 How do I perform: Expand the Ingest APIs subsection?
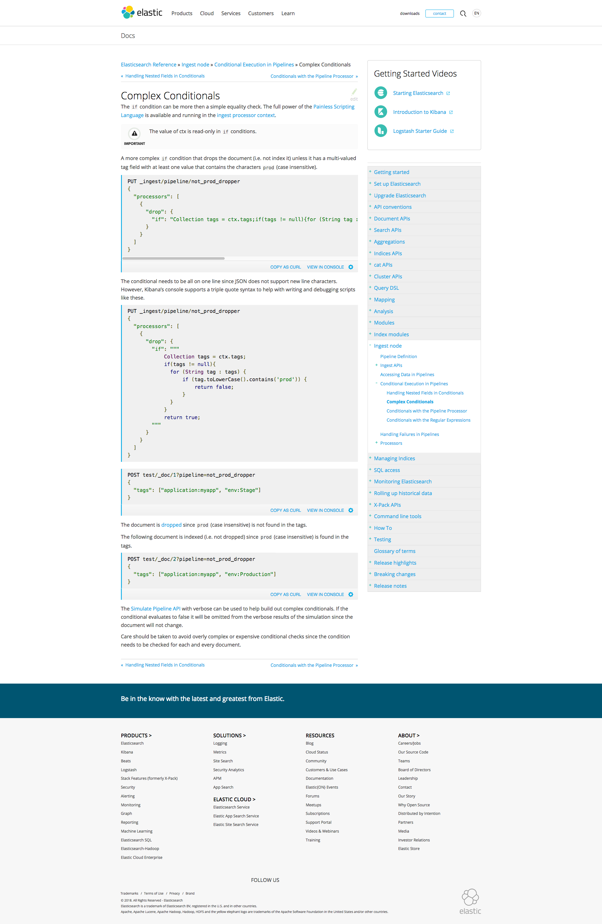click(376, 365)
